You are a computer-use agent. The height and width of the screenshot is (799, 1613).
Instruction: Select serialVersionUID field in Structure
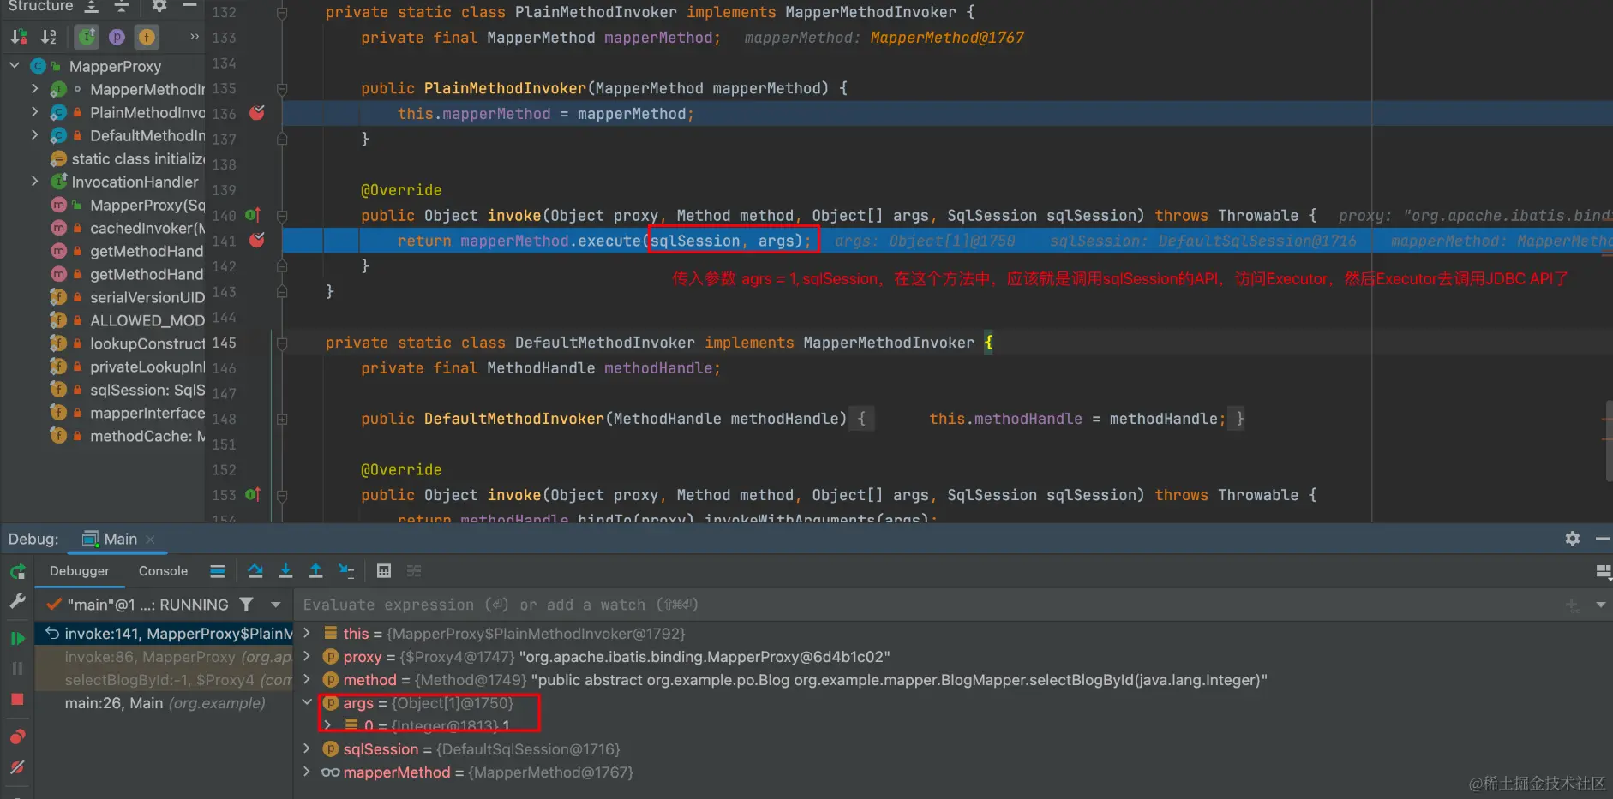[x=127, y=297]
